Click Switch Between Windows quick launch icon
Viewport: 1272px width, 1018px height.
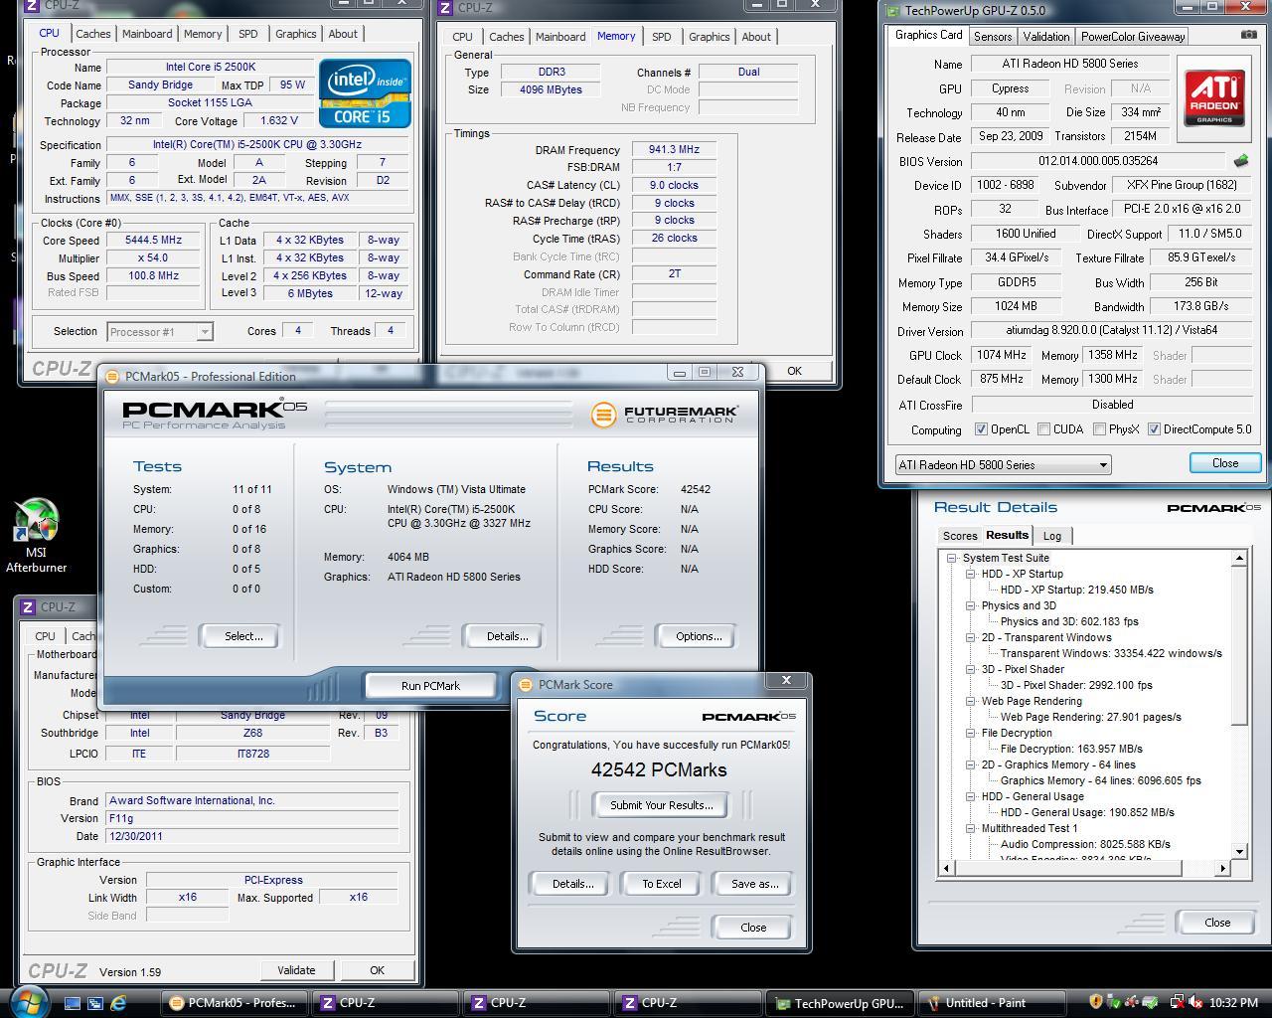95,1003
